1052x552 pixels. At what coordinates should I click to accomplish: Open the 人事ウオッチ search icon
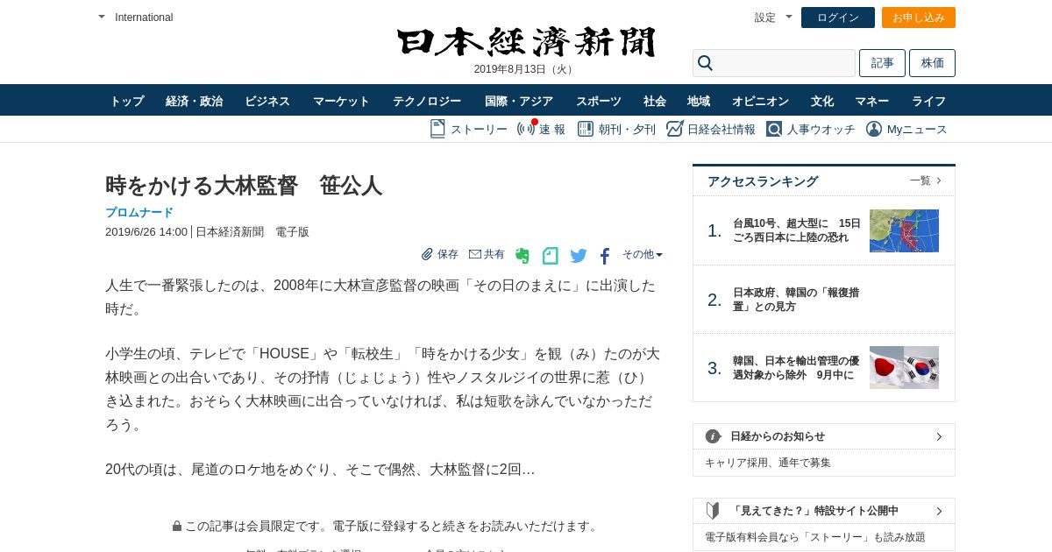click(774, 129)
